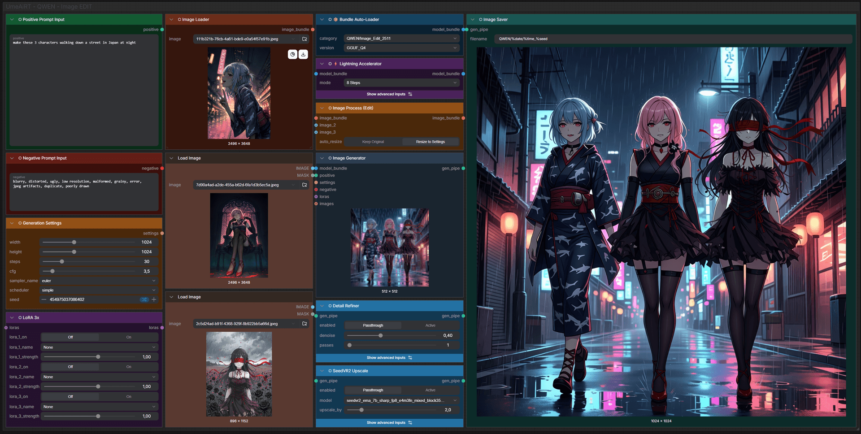Viewport: 861px width, 434px height.
Task: Click the gen_pipe input socket of Image Saver
Action: (x=467, y=30)
